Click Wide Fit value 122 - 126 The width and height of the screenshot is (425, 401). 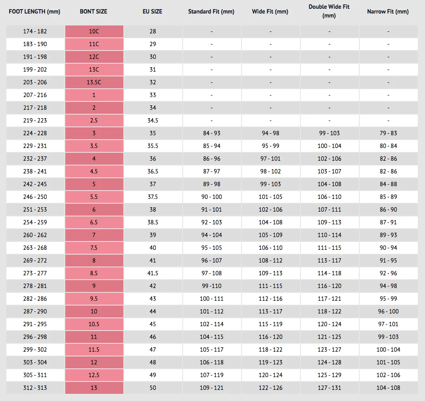point(271,388)
